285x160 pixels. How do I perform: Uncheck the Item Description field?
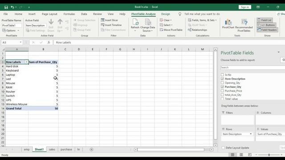point(222,79)
